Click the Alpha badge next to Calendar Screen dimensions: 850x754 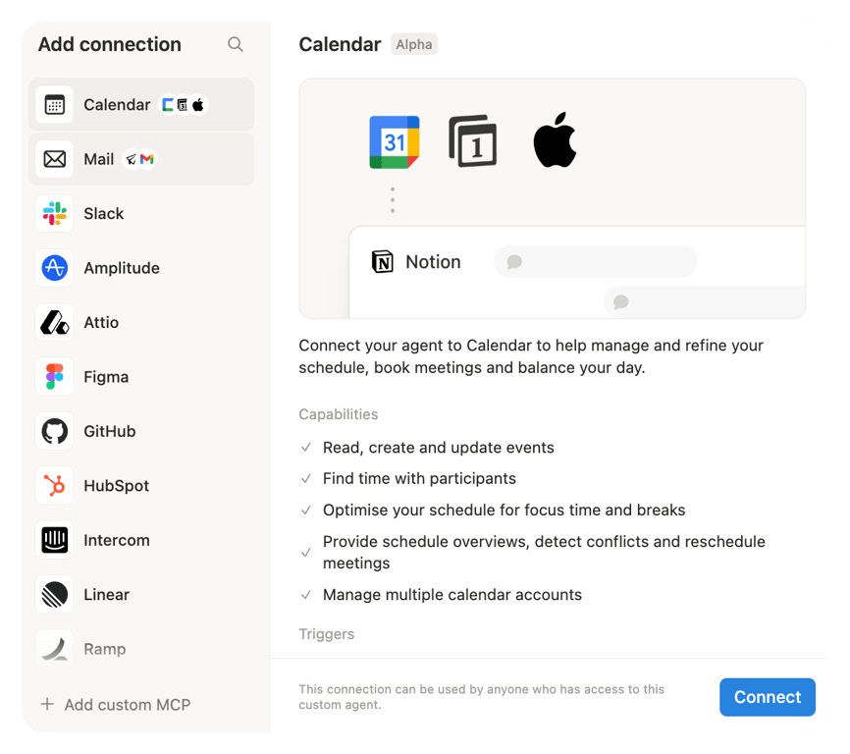(413, 44)
